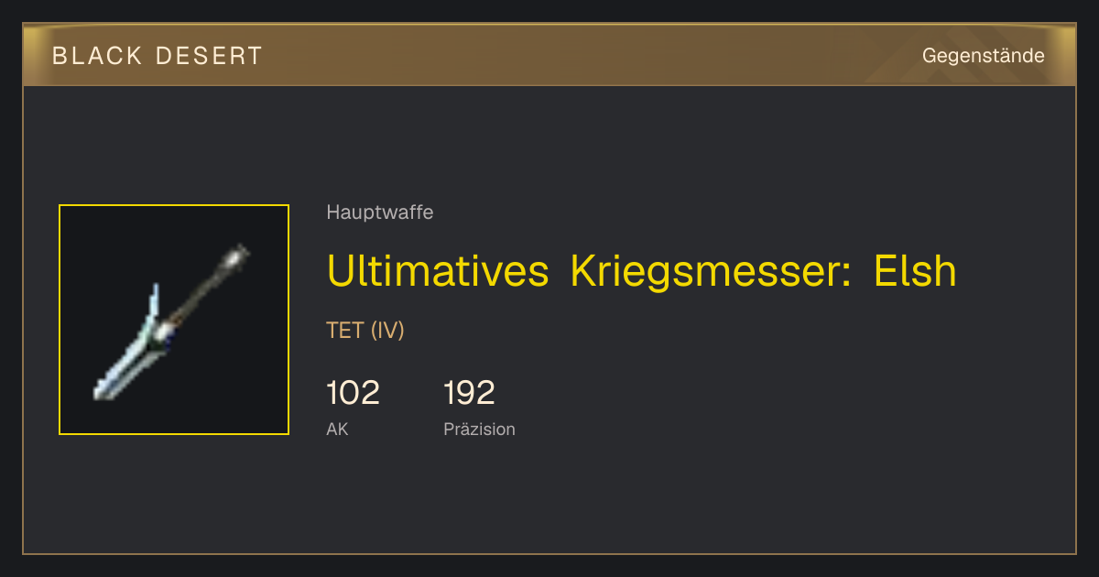Open the BLACK DESERT title in the banner
This screenshot has height=577, width=1099.
click(158, 56)
